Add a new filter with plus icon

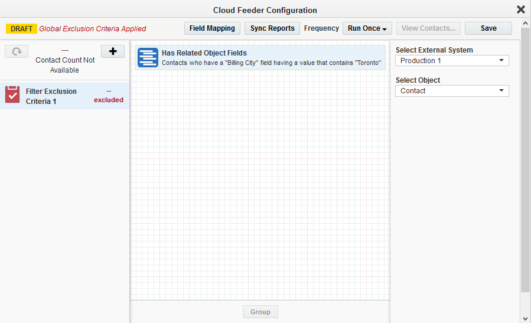(113, 51)
